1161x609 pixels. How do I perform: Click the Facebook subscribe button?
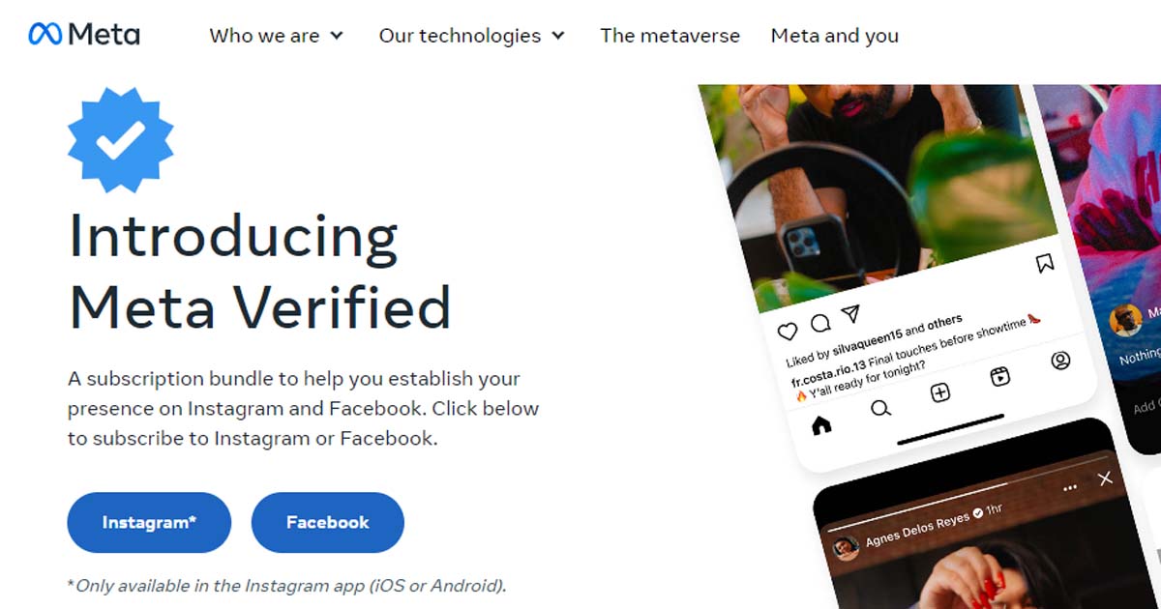(x=328, y=522)
